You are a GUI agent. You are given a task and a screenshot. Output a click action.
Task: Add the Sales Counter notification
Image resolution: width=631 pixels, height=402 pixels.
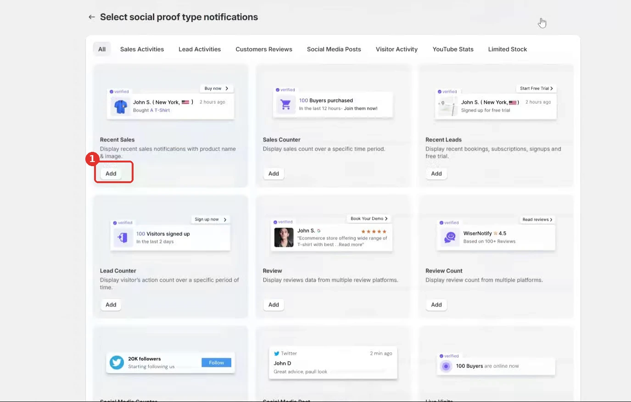coord(274,173)
